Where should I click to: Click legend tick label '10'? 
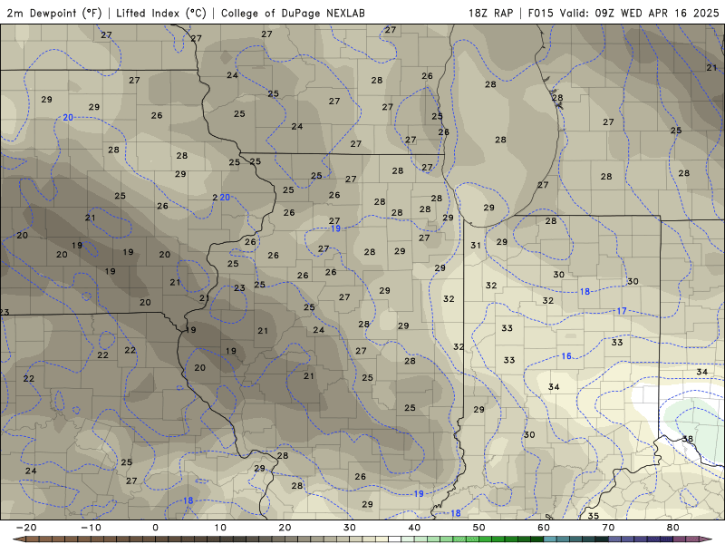(x=220, y=528)
